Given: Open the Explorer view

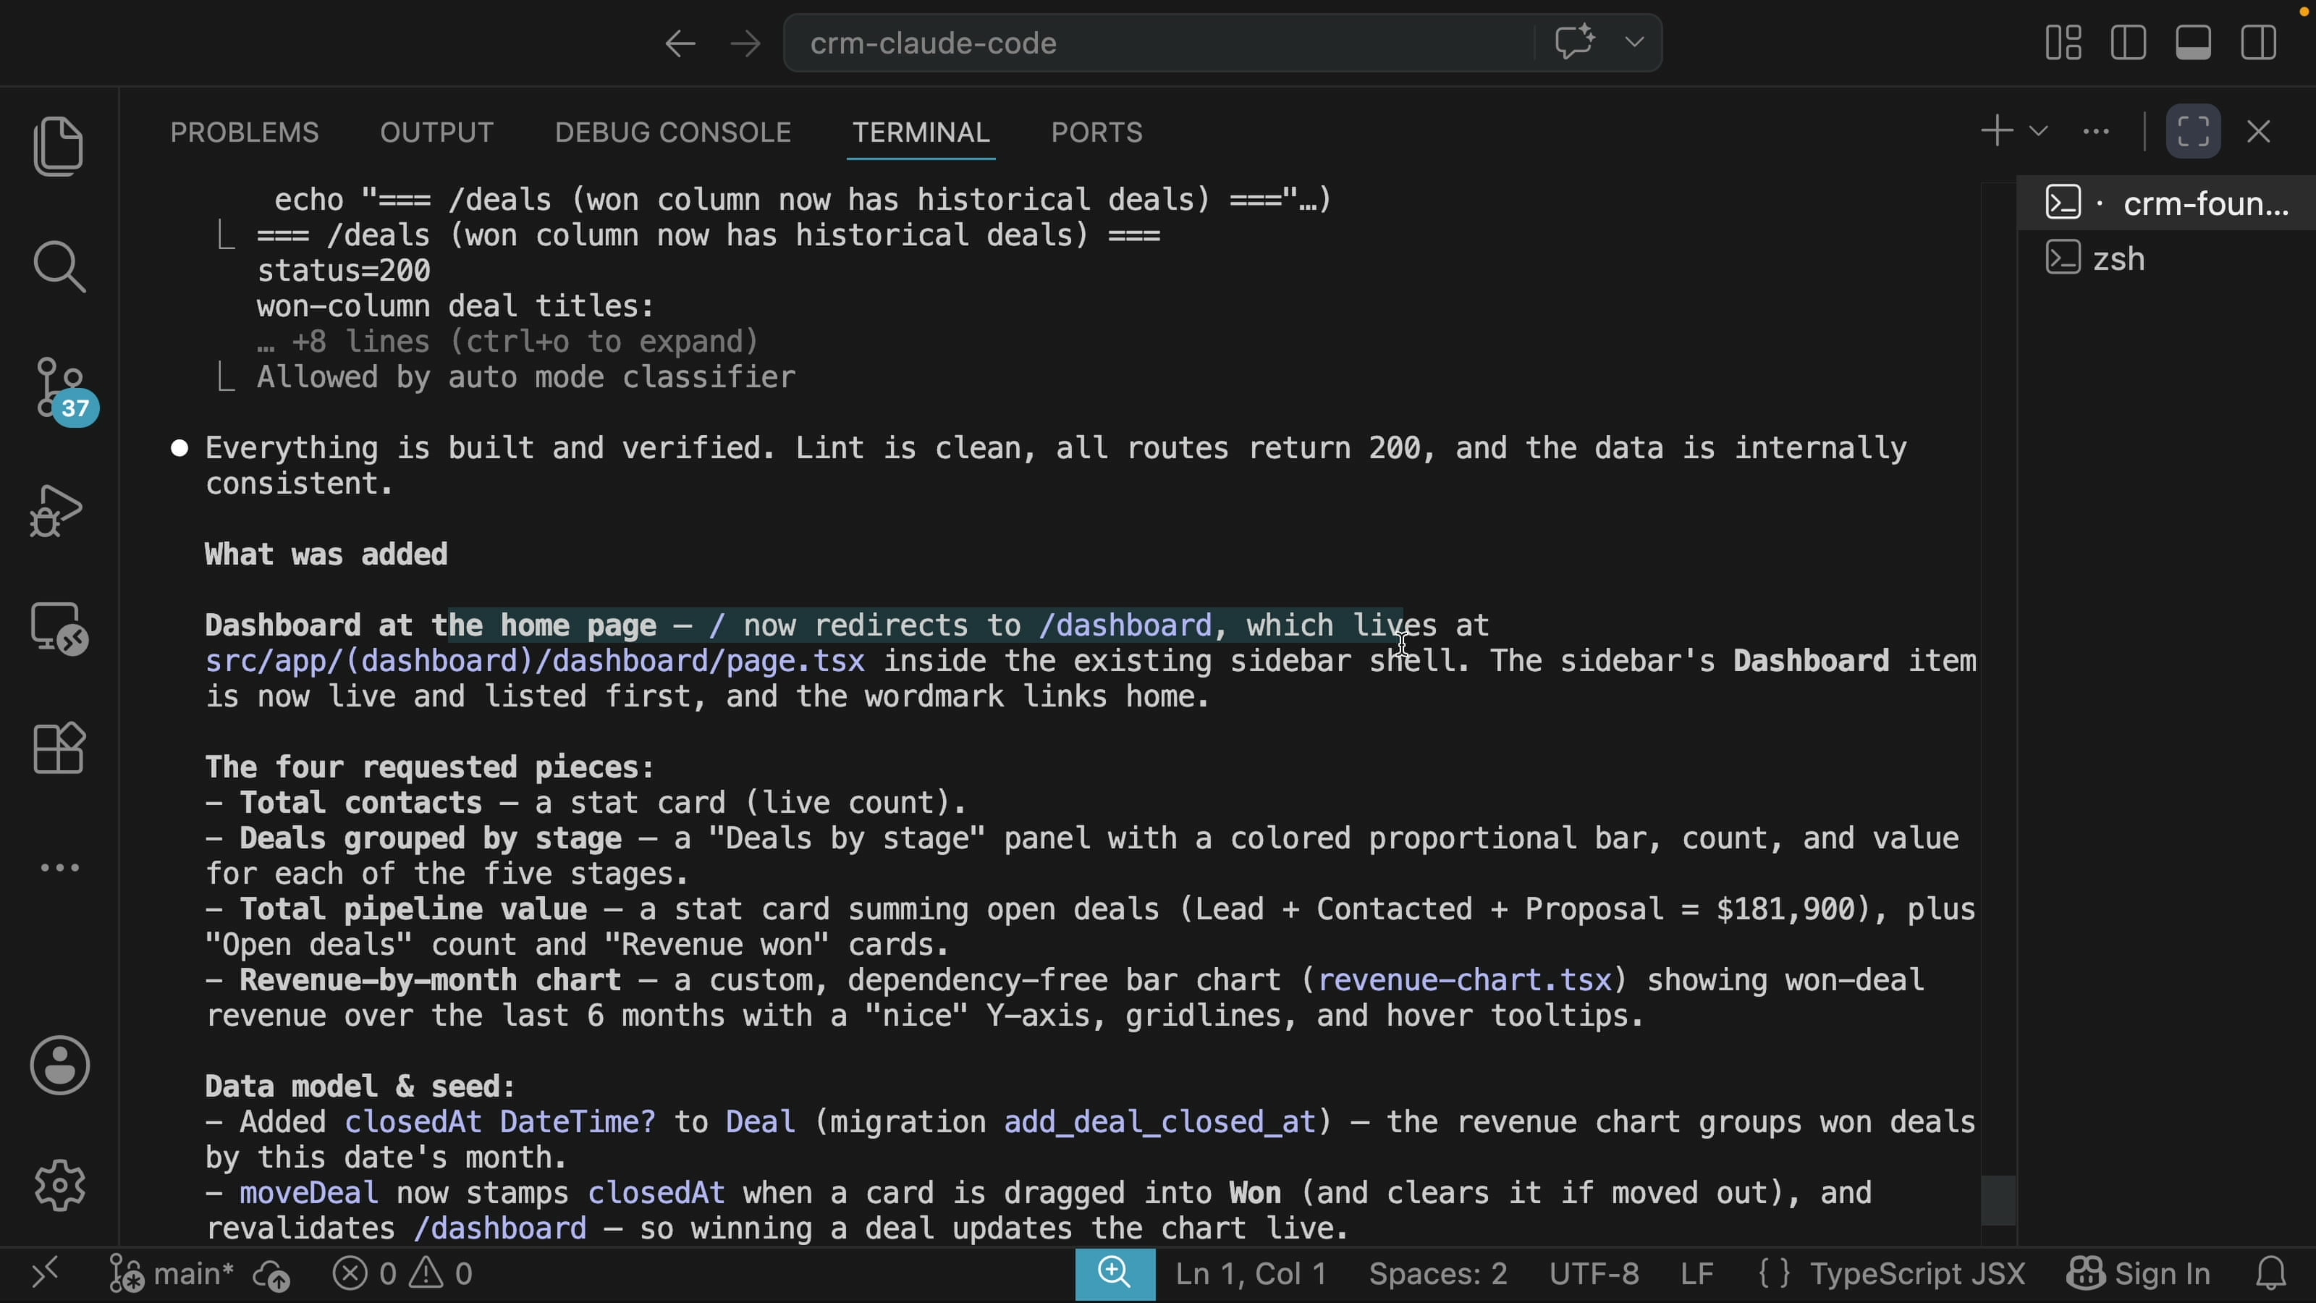Looking at the screenshot, I should coord(59,146).
